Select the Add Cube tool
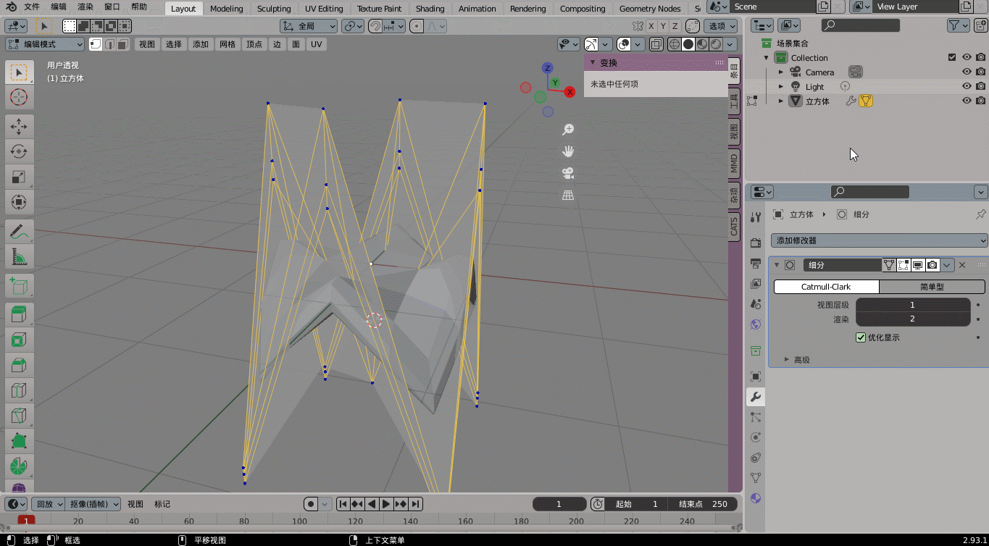Image resolution: width=989 pixels, height=546 pixels. 19,285
